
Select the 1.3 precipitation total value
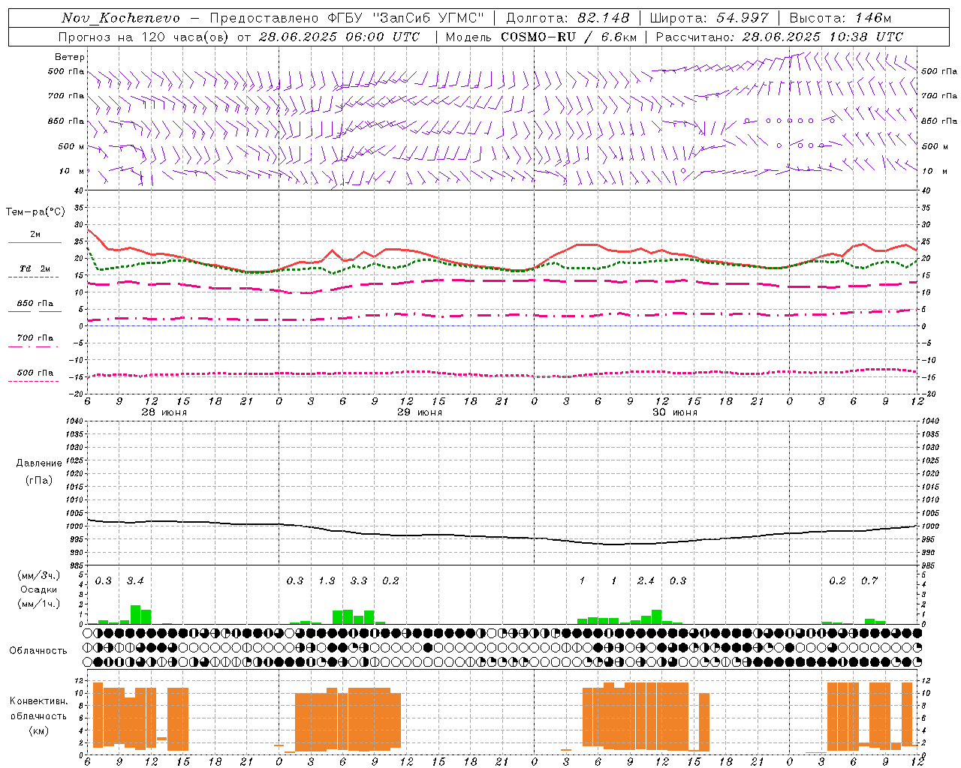pyautogui.click(x=327, y=581)
